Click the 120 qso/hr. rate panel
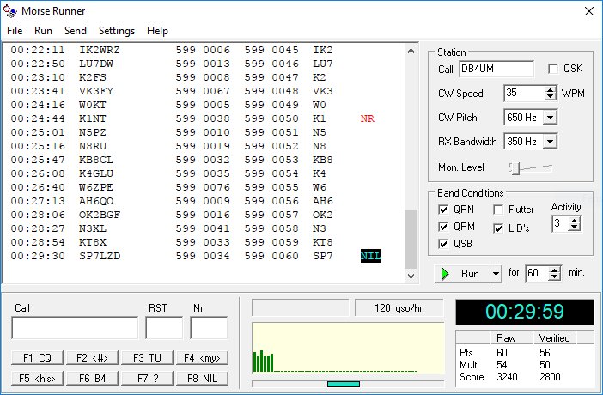This screenshot has width=603, height=395. (399, 308)
